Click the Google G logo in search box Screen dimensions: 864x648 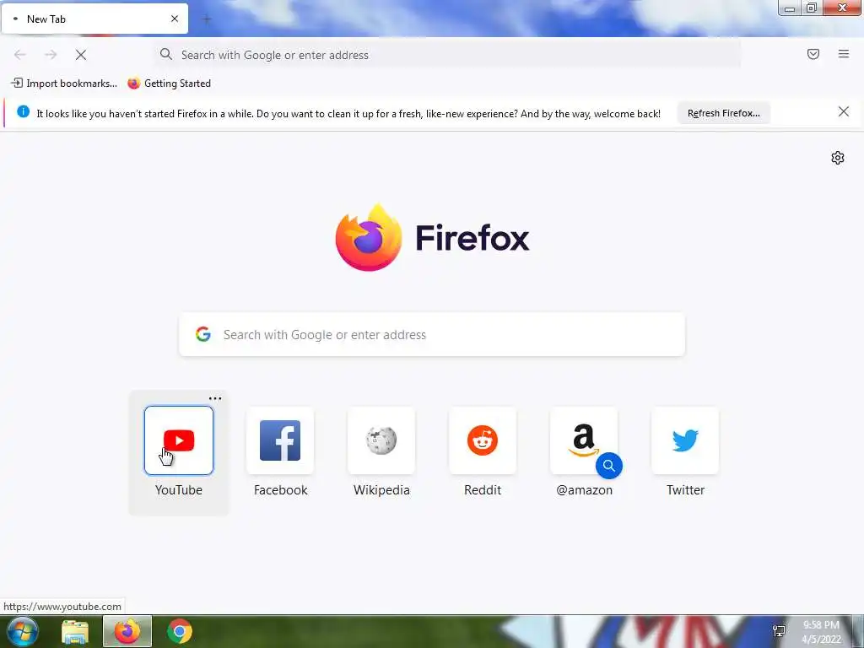[203, 334]
